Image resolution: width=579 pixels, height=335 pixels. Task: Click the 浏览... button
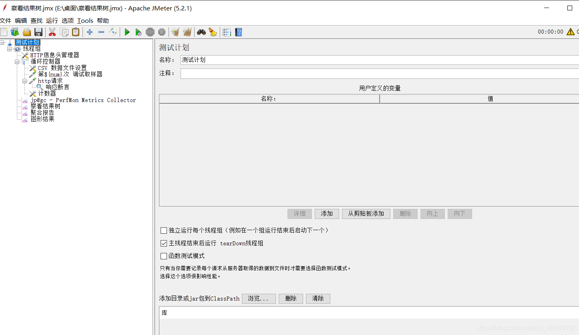[259, 299]
